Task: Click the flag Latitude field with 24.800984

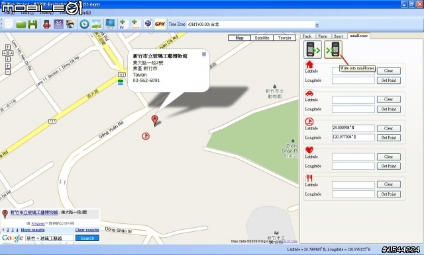Action: [x=353, y=128]
